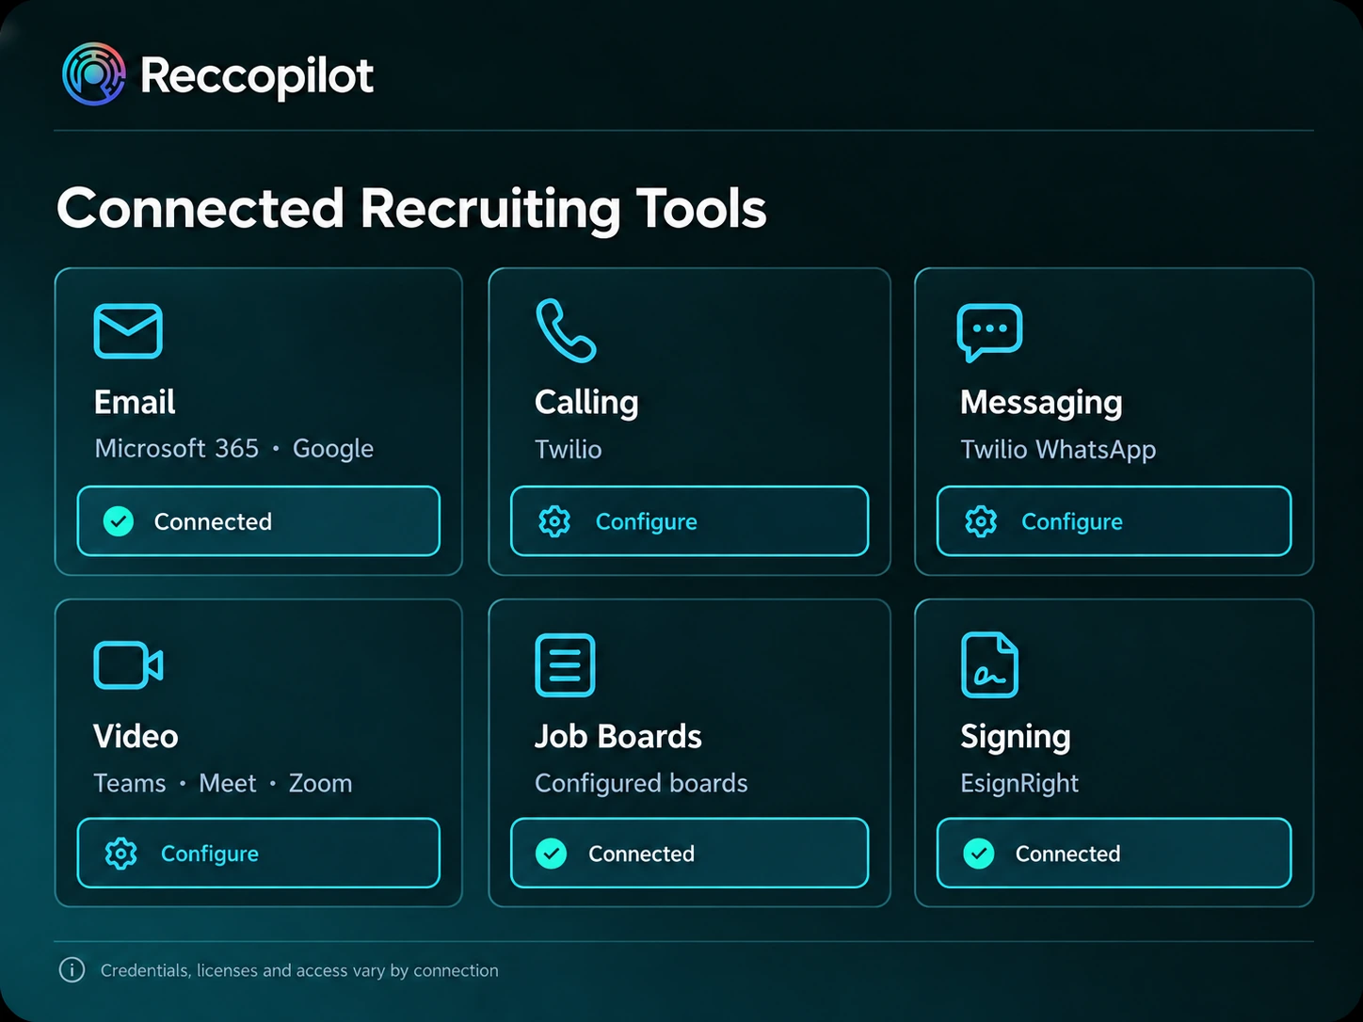The width and height of the screenshot is (1363, 1022).
Task: Click the gear icon in Messaging's Configure button
Action: pos(981,521)
